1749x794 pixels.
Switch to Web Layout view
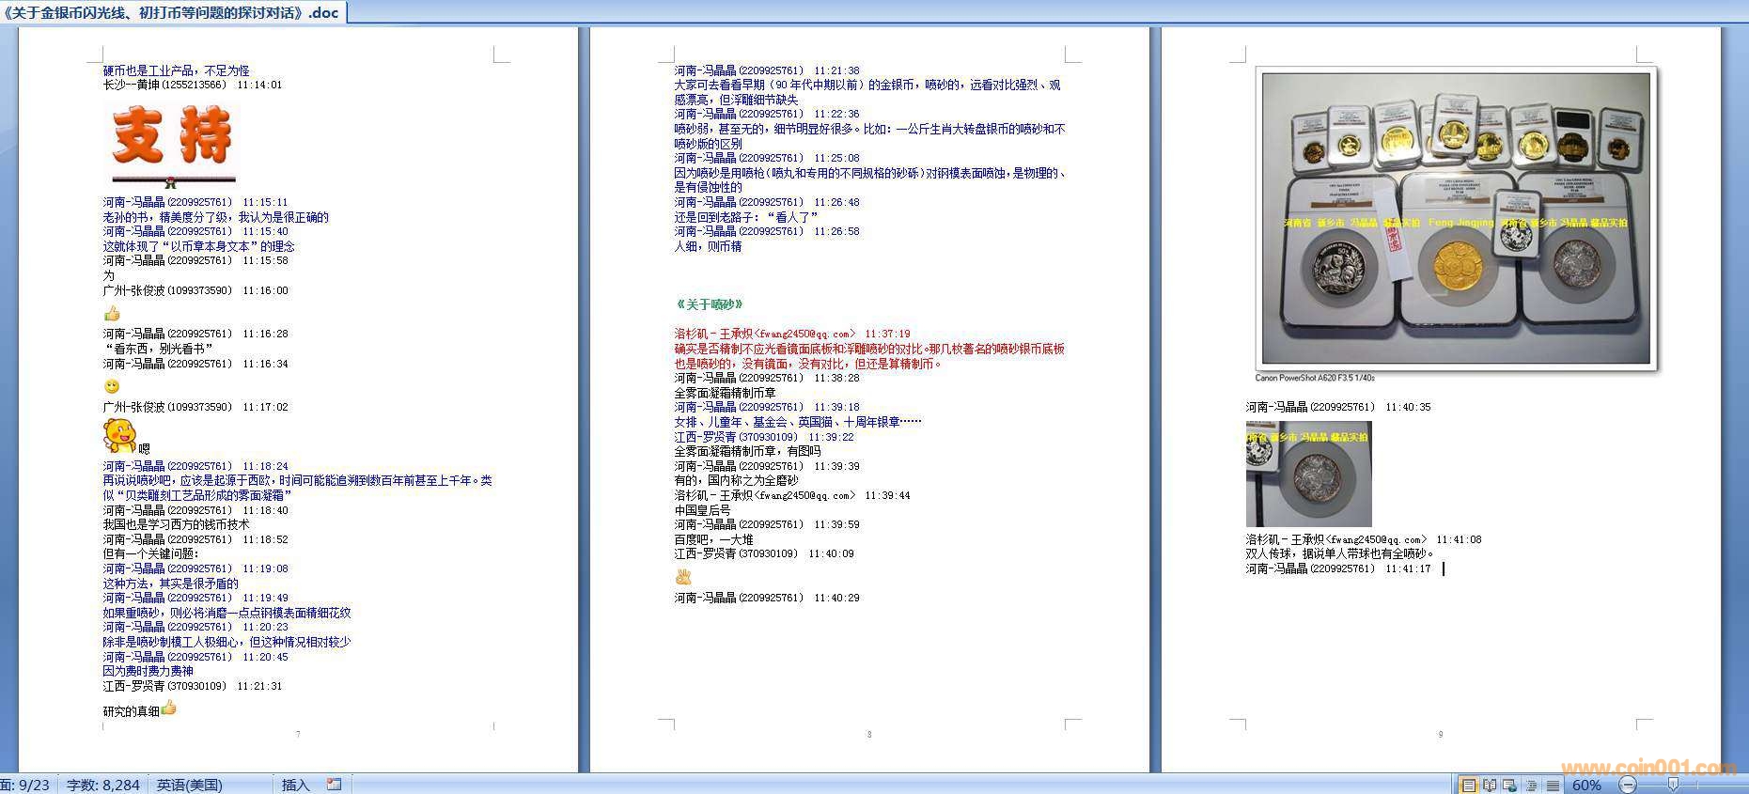click(1509, 785)
